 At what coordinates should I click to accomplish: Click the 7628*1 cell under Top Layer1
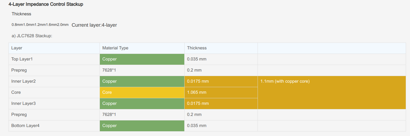142,70
